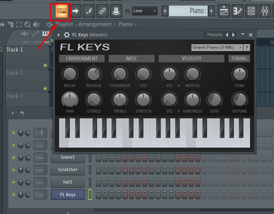Click the PAN knob in FL Keys

point(70,100)
